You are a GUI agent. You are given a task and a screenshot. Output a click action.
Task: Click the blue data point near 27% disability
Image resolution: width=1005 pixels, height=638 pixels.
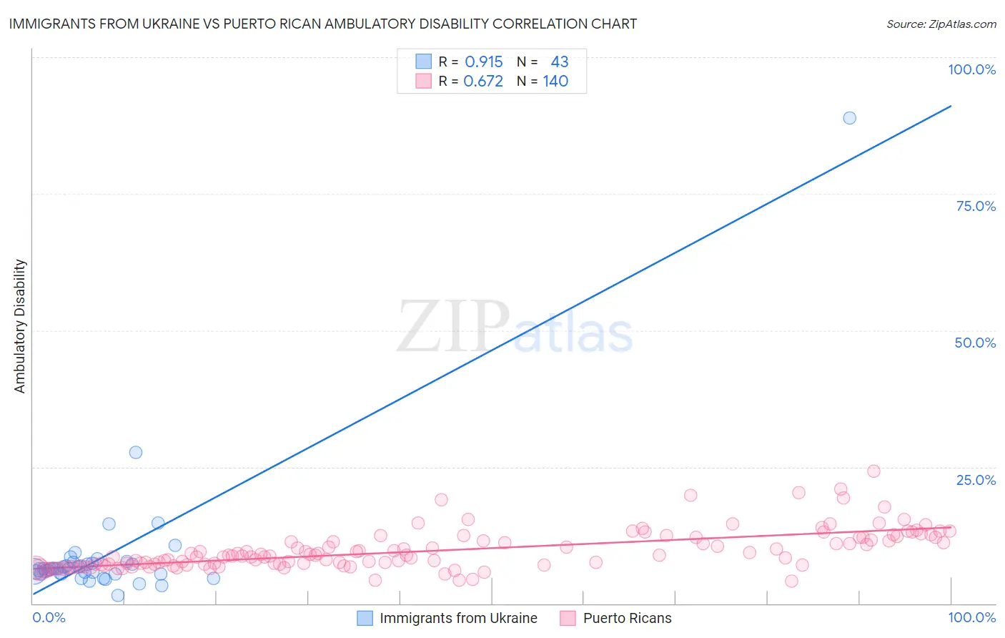pos(136,452)
